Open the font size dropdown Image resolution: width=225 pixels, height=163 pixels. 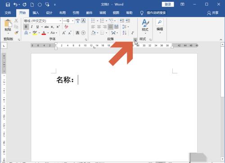pyautogui.click(x=68, y=21)
